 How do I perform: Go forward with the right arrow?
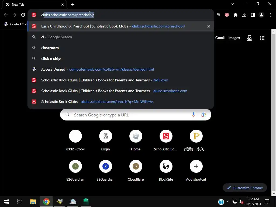coord(15,15)
